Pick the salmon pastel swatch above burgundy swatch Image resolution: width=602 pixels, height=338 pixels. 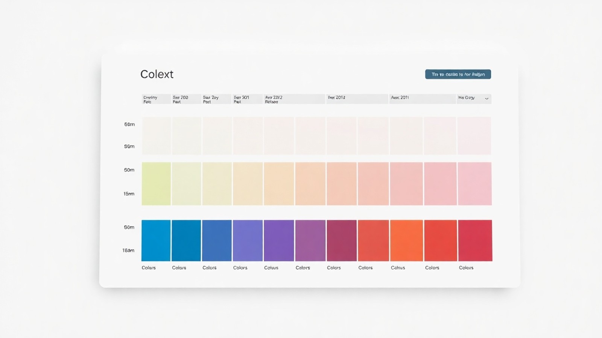(342, 184)
